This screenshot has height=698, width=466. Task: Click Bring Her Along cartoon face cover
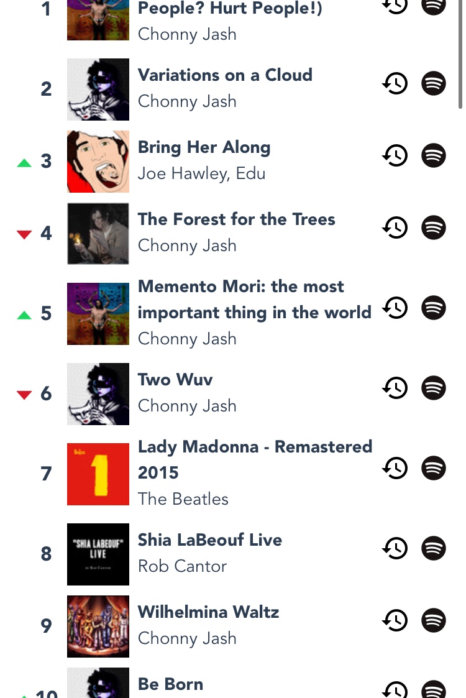click(98, 161)
